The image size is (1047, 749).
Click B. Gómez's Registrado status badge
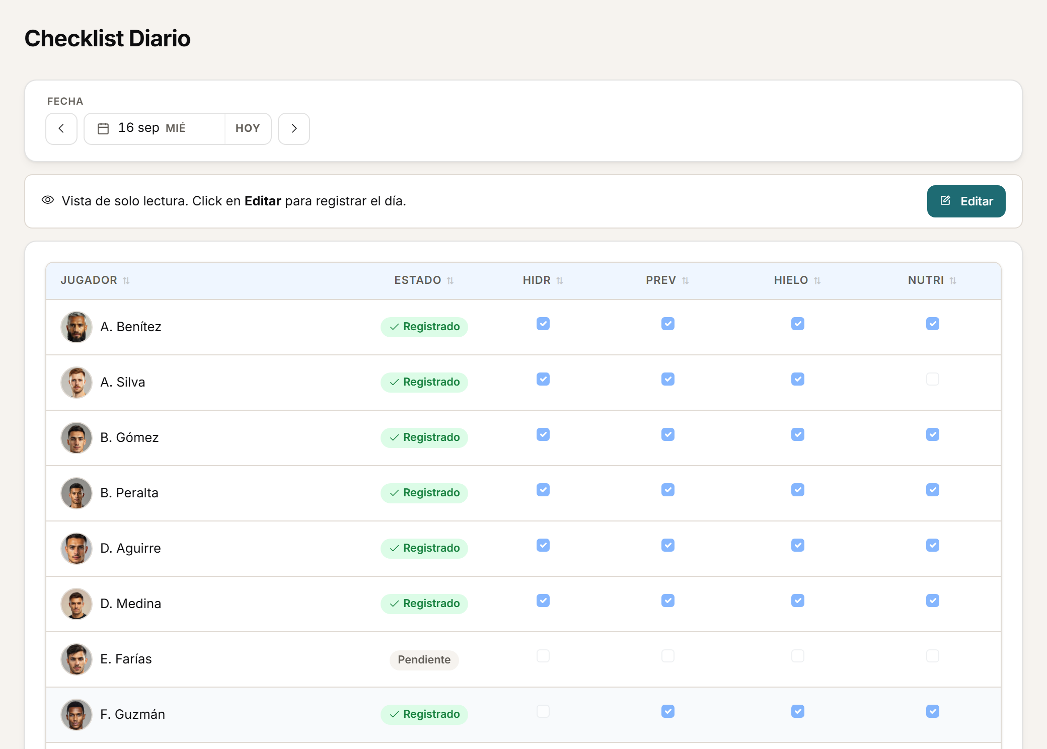[424, 438]
